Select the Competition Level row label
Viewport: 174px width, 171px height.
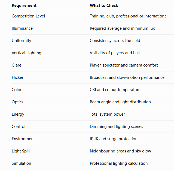coord(28,16)
